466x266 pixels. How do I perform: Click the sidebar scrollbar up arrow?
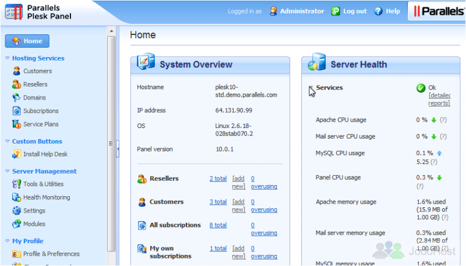click(x=111, y=31)
